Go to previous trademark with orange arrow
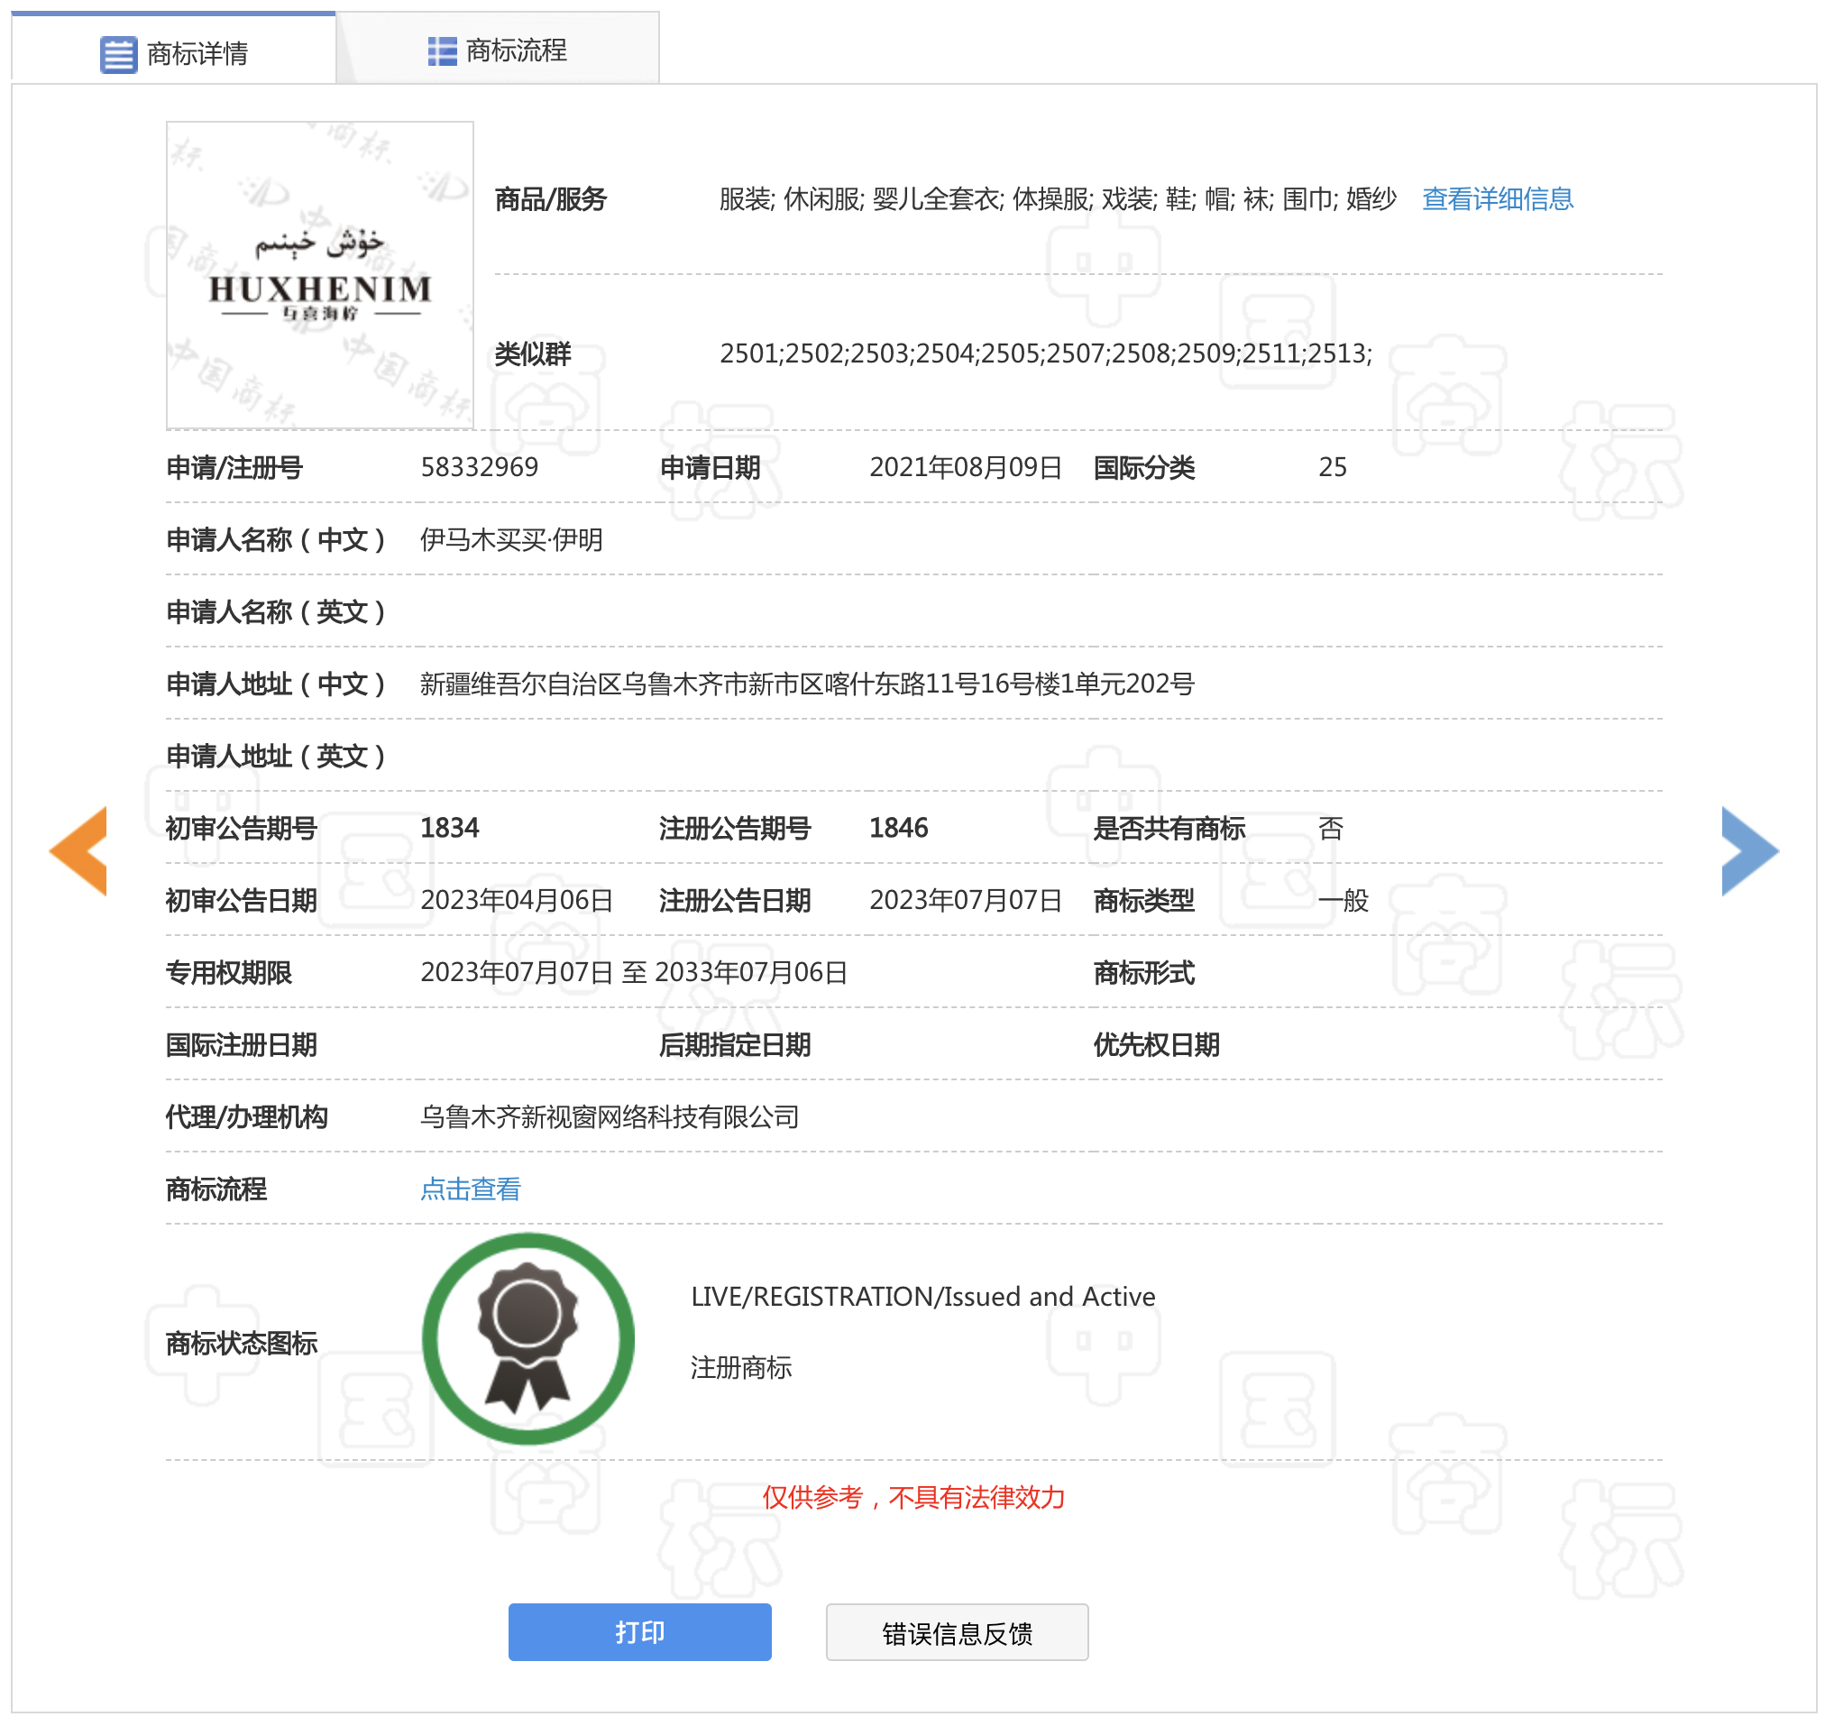Viewport: 1825px width, 1726px height. coord(78,850)
